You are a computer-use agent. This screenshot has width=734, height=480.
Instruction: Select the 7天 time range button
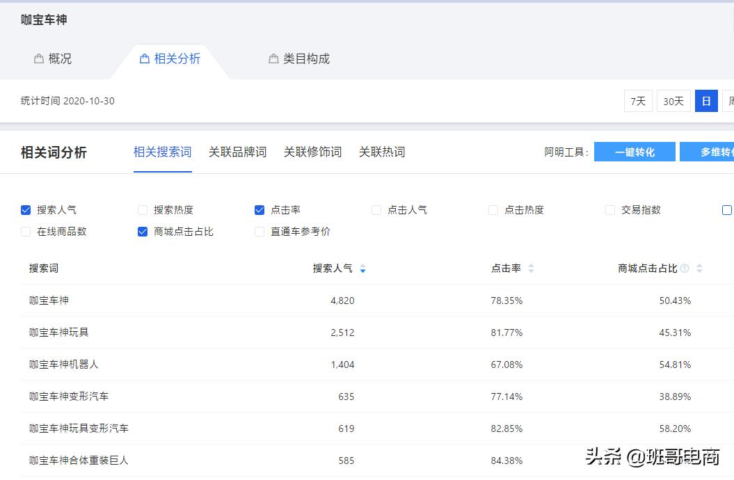(637, 100)
